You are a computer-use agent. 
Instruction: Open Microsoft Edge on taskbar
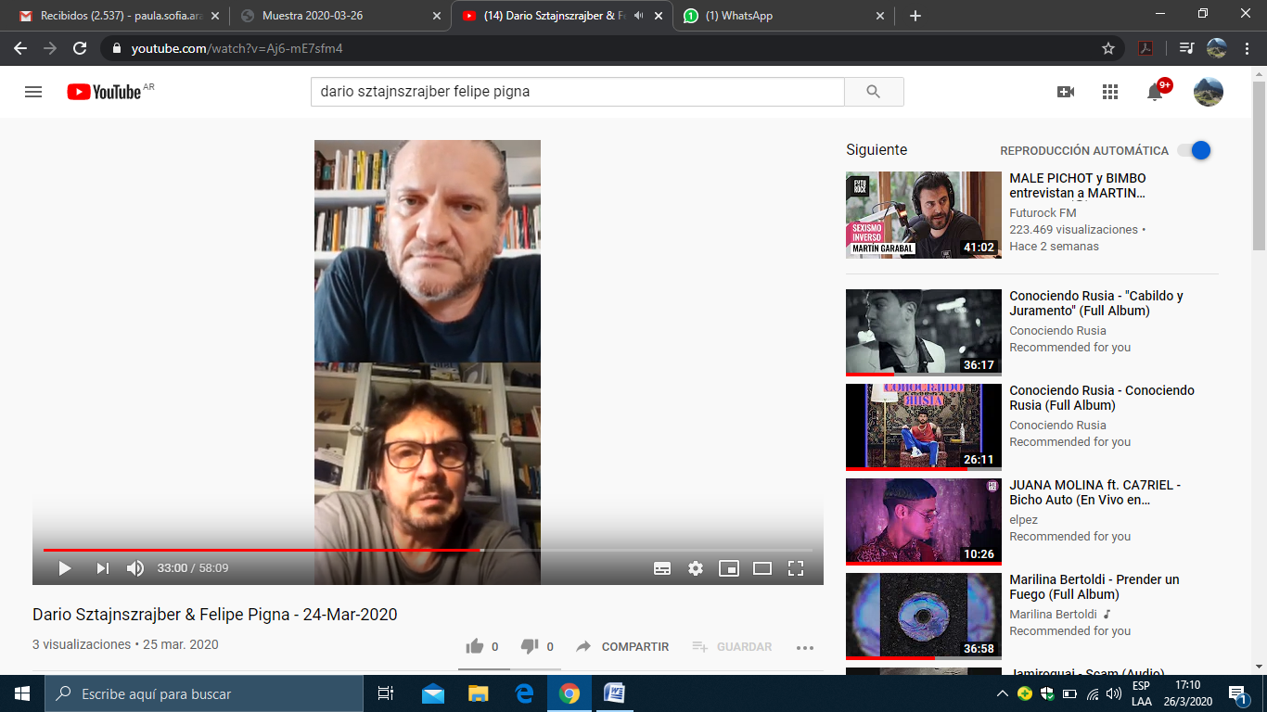524,693
